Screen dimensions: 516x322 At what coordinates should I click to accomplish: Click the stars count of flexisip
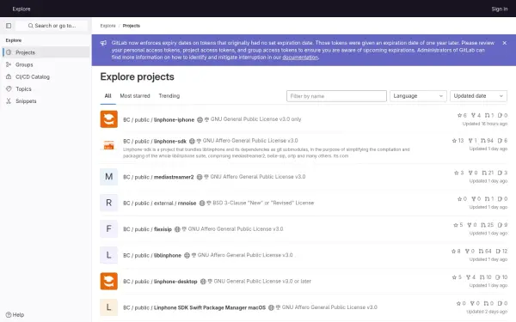(x=458, y=225)
